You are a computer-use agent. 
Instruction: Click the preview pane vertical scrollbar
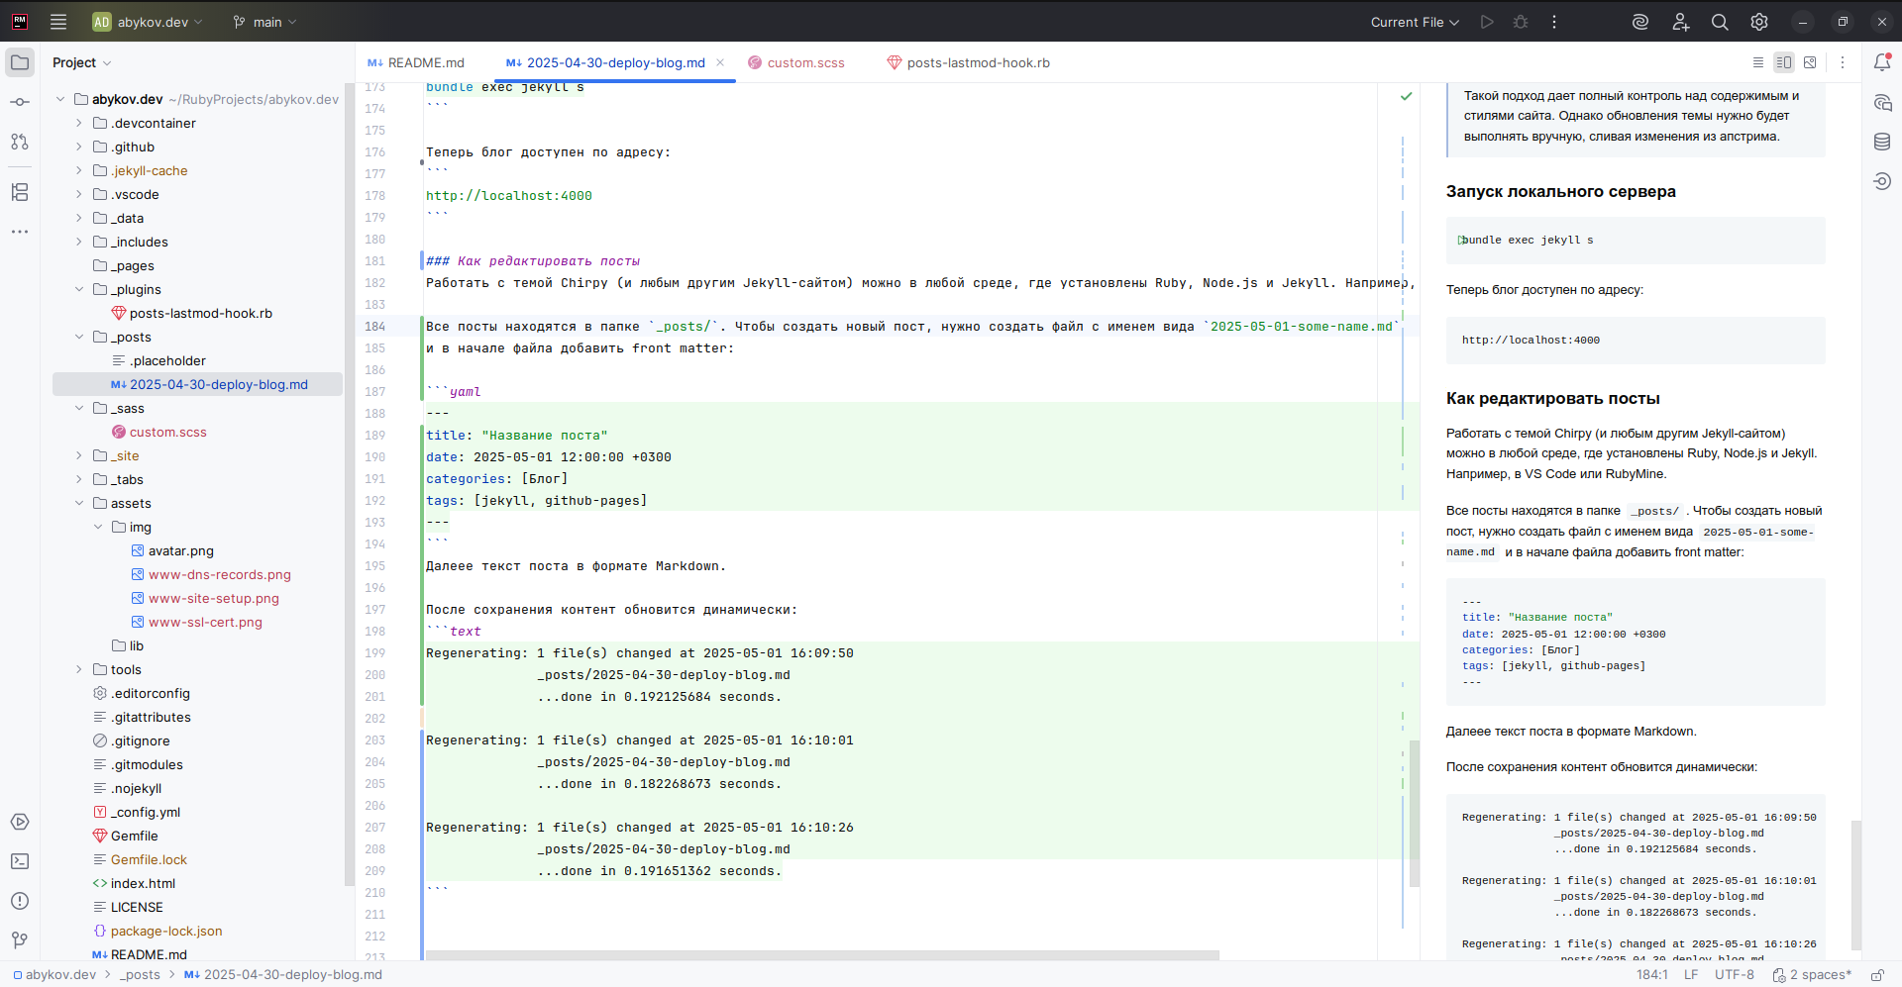click(1855, 885)
